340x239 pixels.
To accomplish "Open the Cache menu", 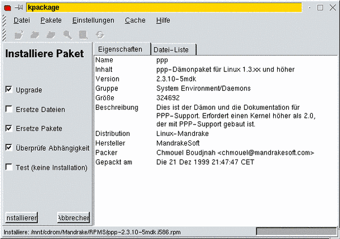I will coord(135,20).
